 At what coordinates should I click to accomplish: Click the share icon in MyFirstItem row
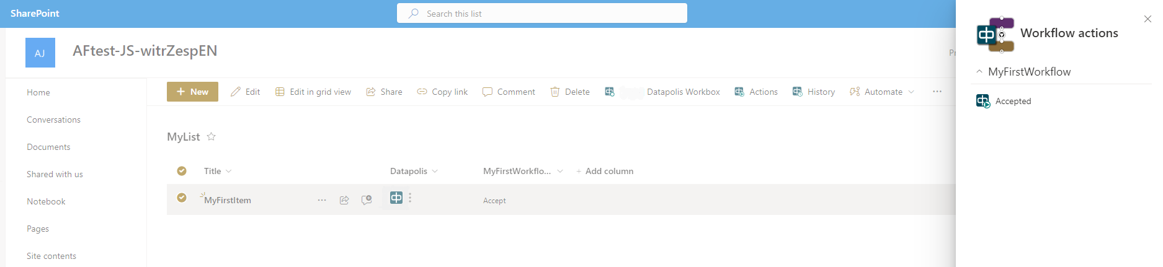(344, 200)
